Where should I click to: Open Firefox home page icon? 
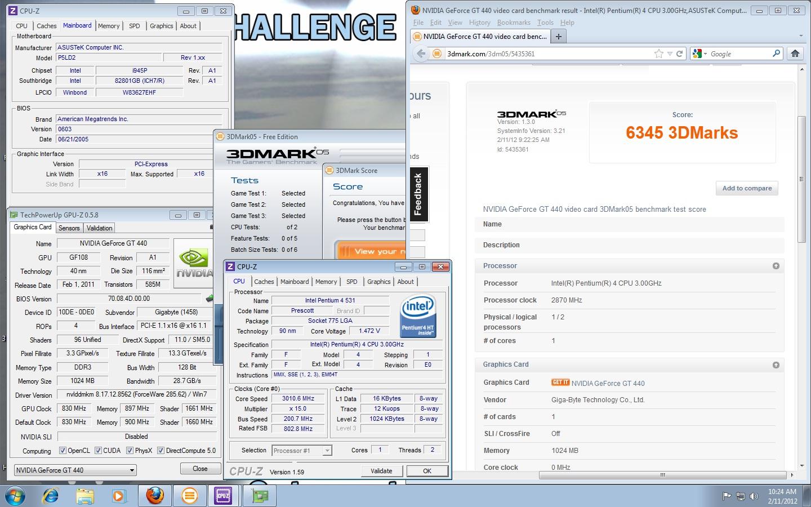click(x=795, y=54)
